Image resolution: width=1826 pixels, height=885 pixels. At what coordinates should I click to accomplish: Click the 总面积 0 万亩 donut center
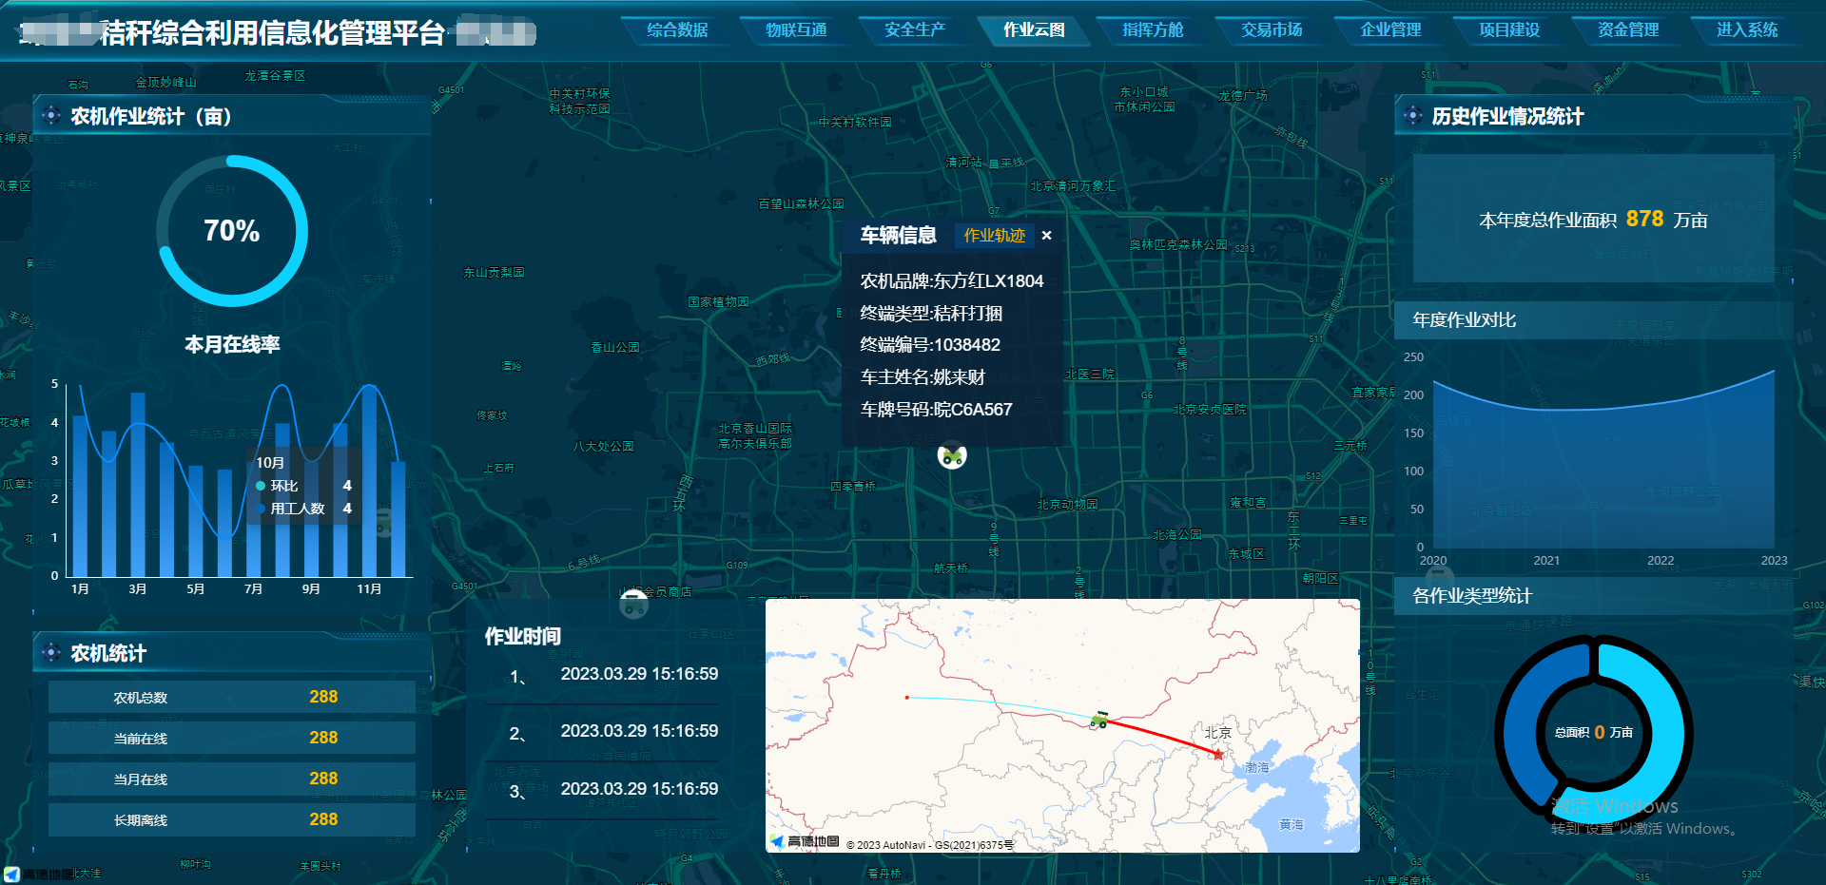[1594, 732]
